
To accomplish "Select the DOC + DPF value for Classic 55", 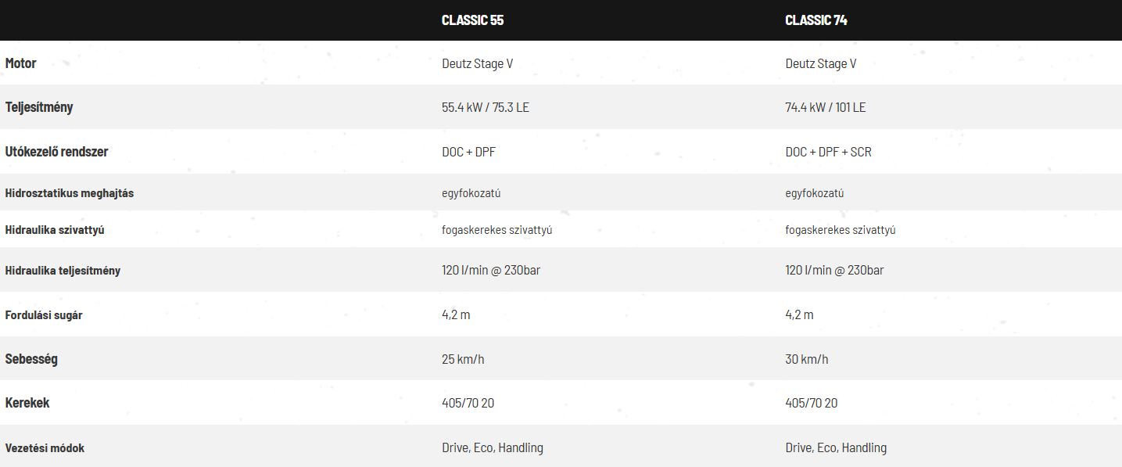I will pos(468,152).
